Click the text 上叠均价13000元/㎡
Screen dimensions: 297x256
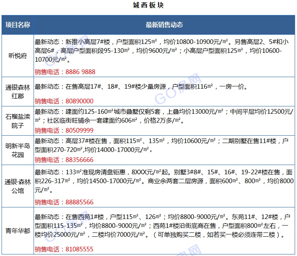[195, 112]
